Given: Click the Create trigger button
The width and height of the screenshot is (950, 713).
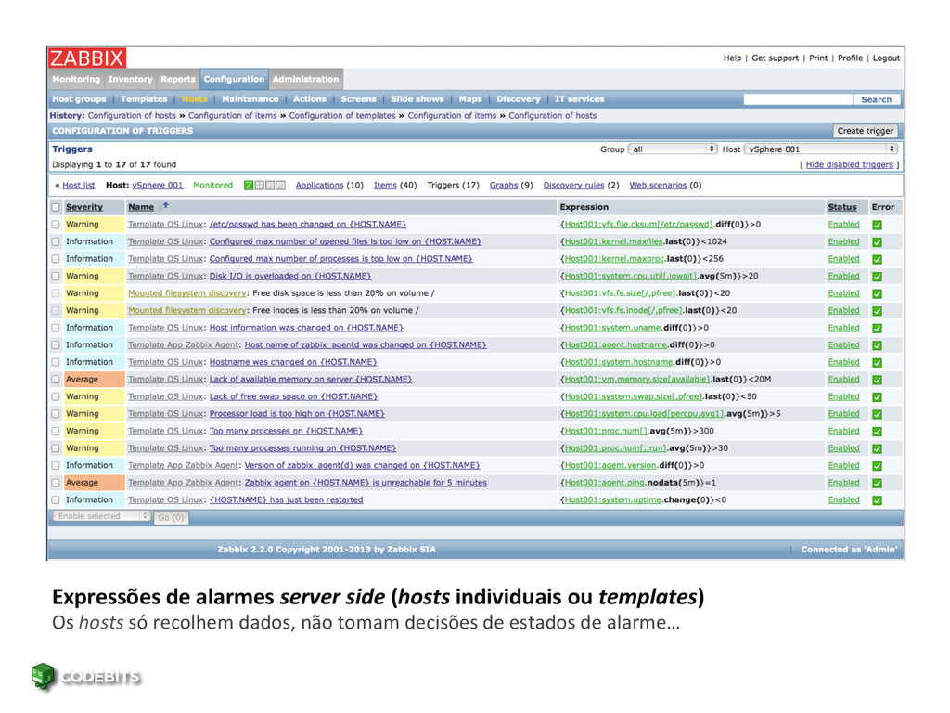Looking at the screenshot, I should click(x=866, y=131).
